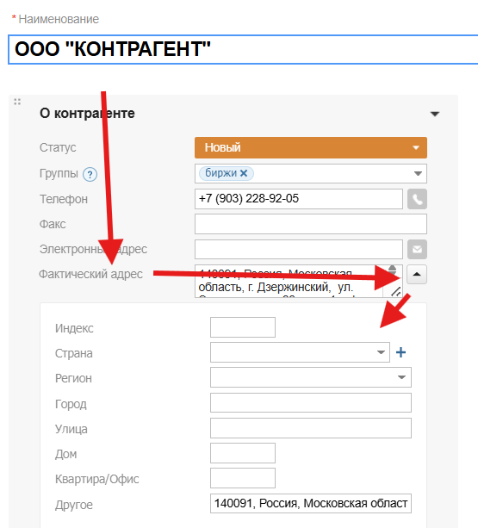478x528 pixels.
Task: Click the Город input field
Action: [x=311, y=403]
